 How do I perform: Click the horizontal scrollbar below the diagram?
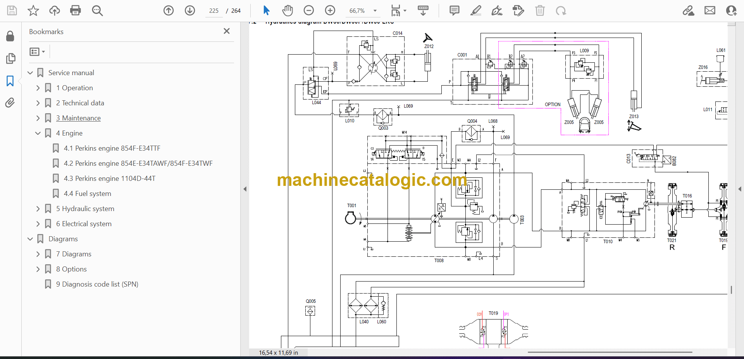[x=610, y=352]
